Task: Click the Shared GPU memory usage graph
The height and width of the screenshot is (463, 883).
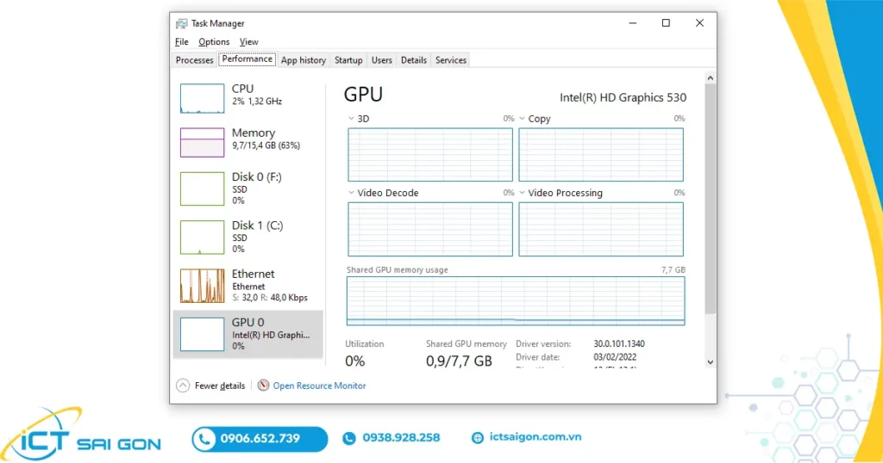Action: point(516,300)
